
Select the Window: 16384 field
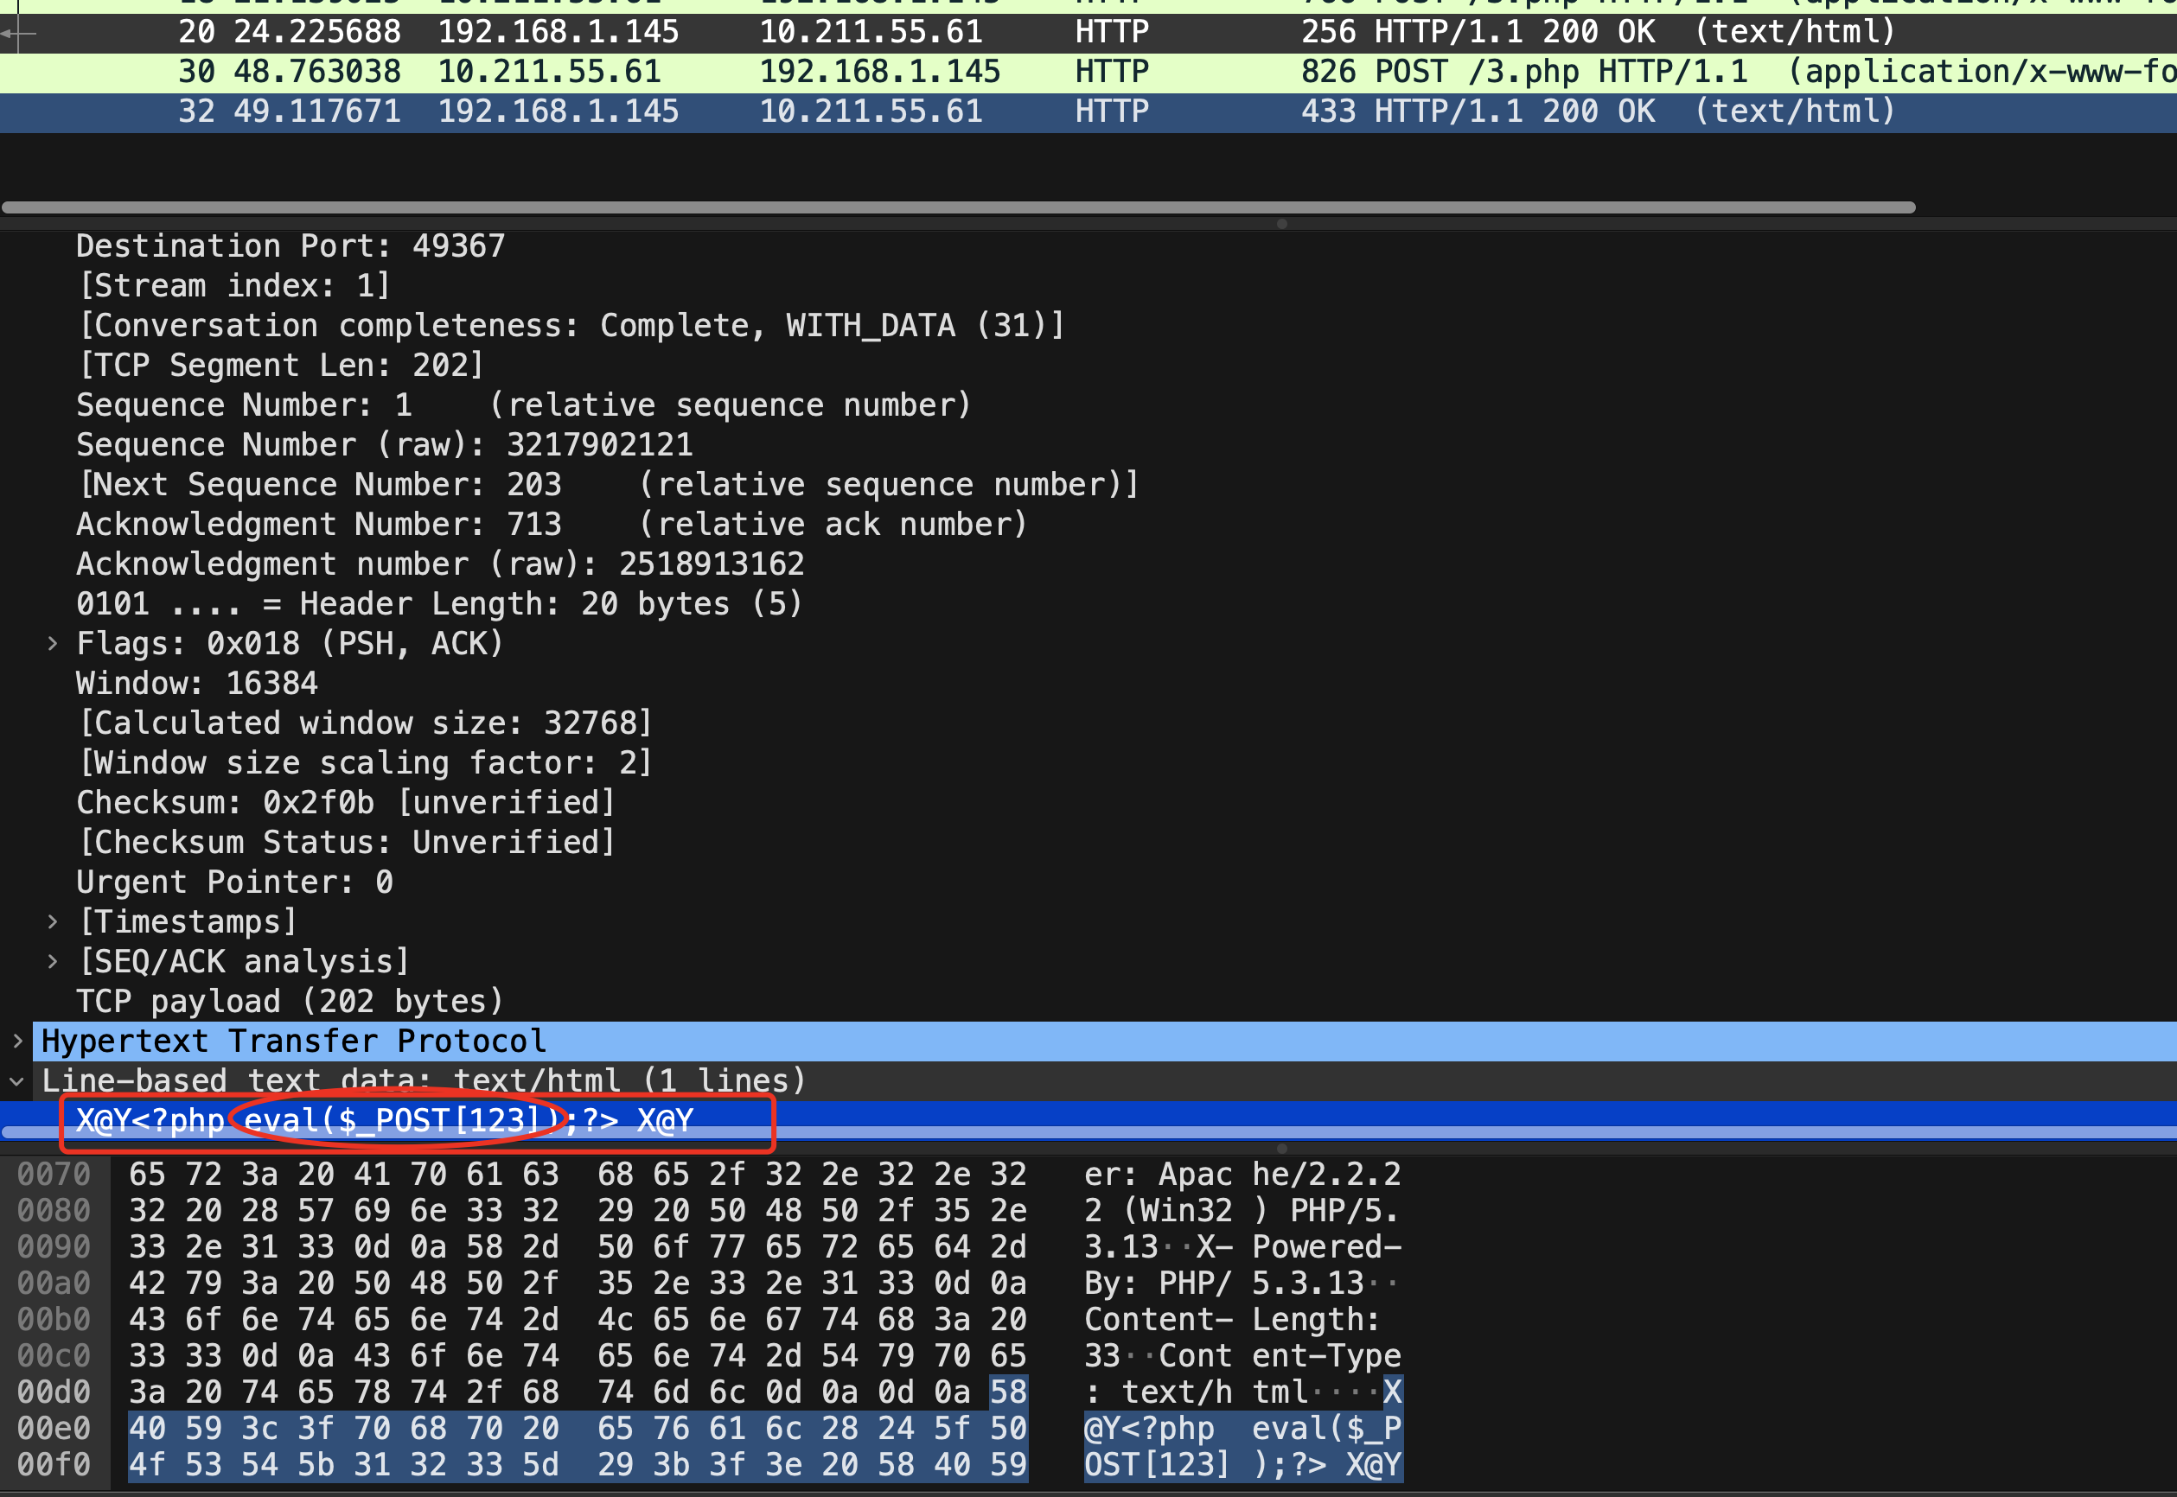pyautogui.click(x=197, y=684)
